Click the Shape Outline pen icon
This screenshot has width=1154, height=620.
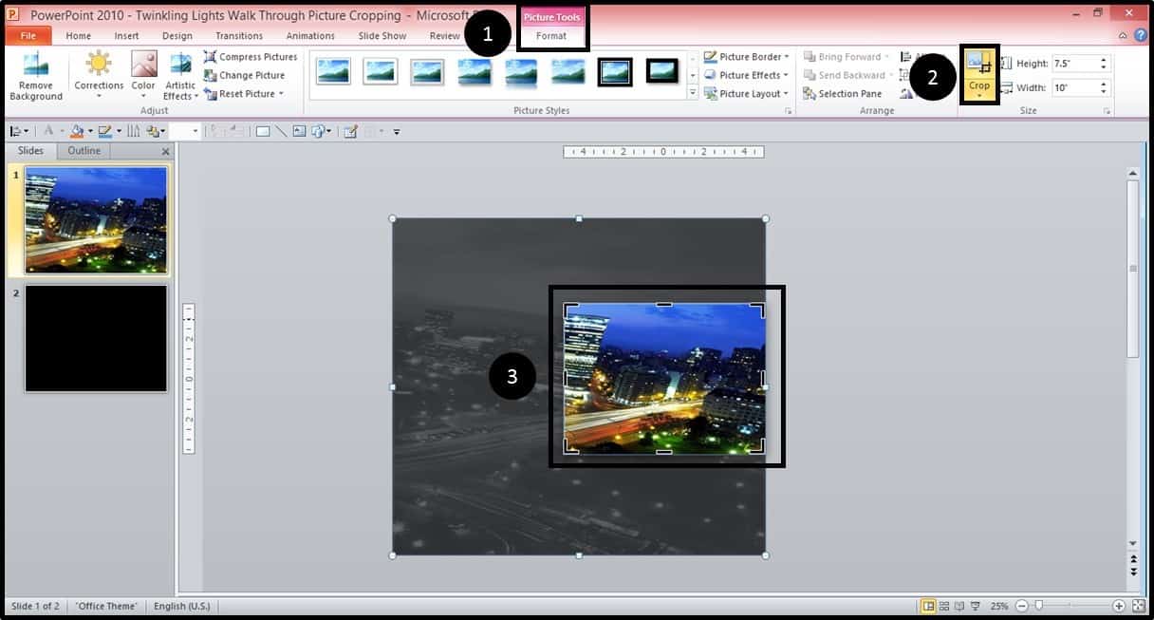[x=105, y=131]
